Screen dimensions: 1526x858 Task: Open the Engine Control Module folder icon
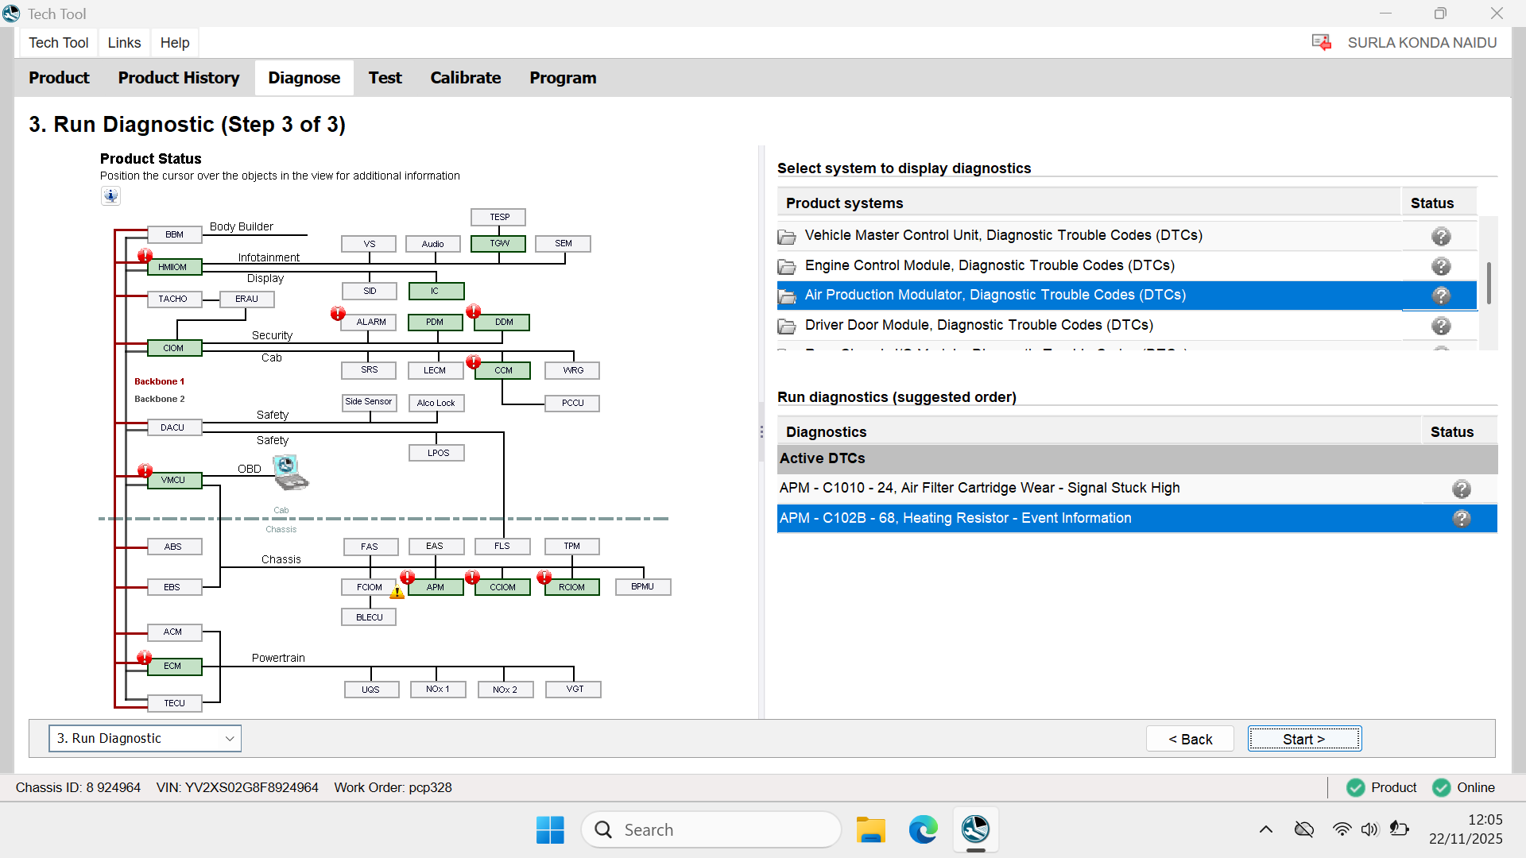(787, 266)
